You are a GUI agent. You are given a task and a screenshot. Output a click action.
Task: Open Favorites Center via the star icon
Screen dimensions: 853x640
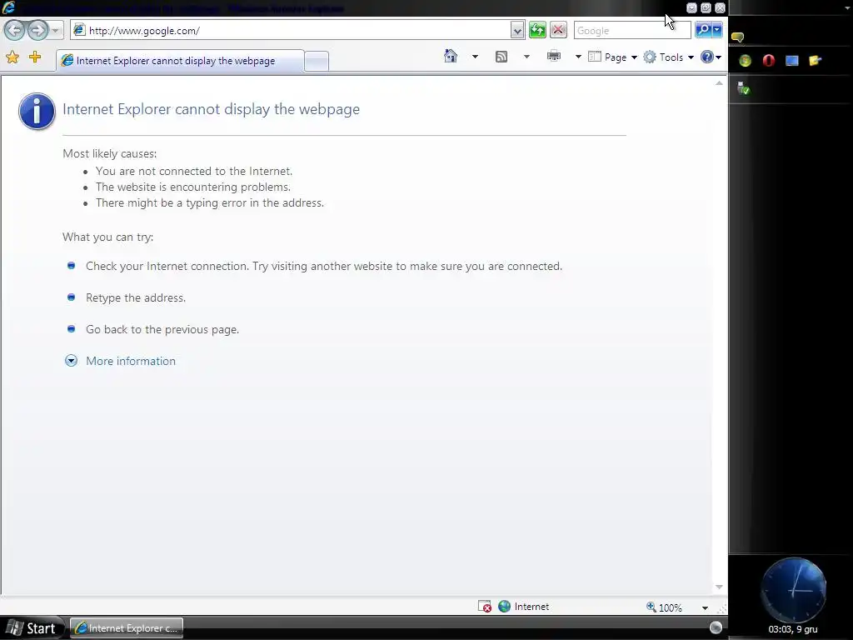tap(12, 57)
